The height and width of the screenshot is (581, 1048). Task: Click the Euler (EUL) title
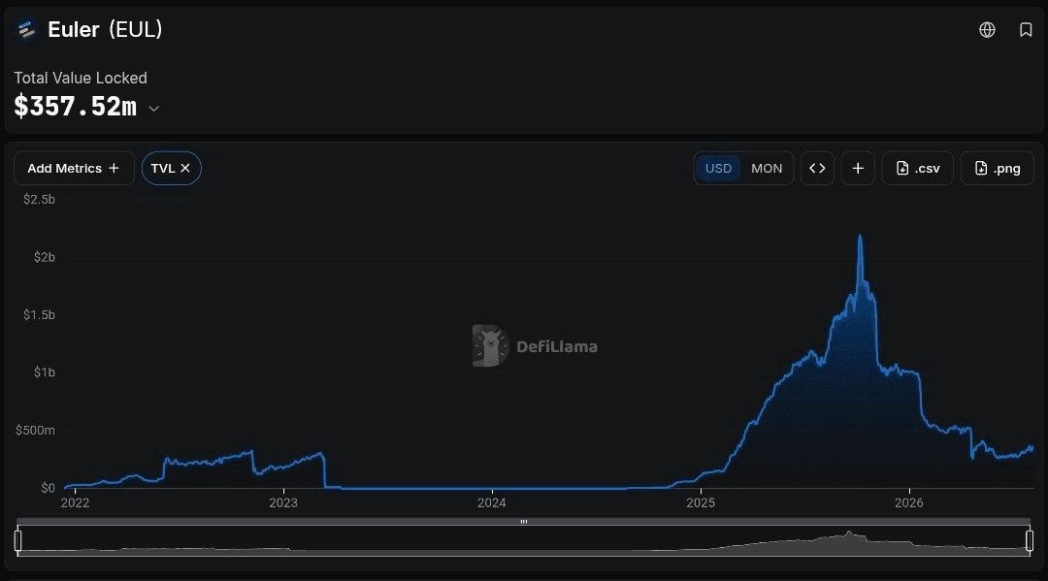point(105,29)
